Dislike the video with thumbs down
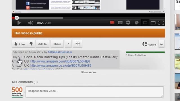 point(31,44)
